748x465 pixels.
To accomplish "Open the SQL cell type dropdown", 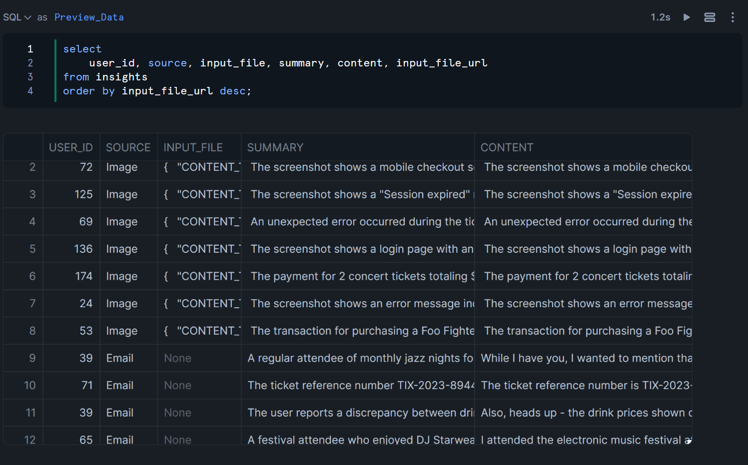I will pos(17,17).
